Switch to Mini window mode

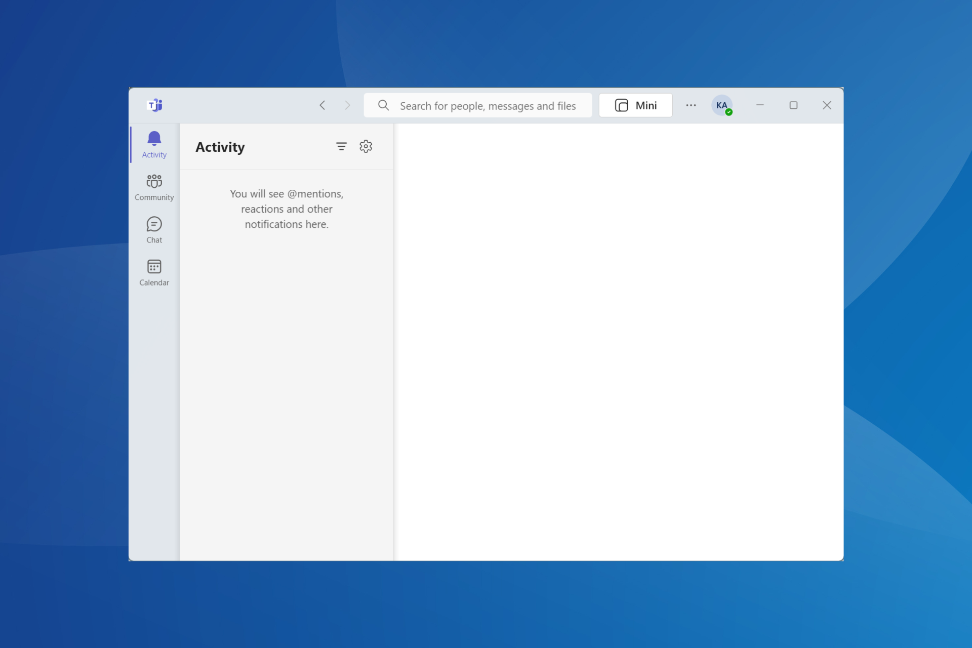635,105
